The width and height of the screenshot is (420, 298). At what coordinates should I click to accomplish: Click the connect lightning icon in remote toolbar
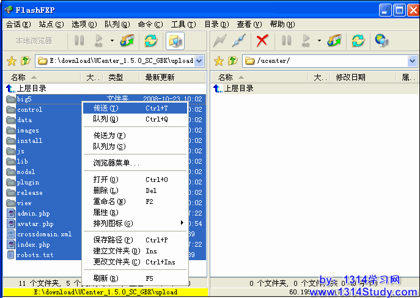point(219,41)
